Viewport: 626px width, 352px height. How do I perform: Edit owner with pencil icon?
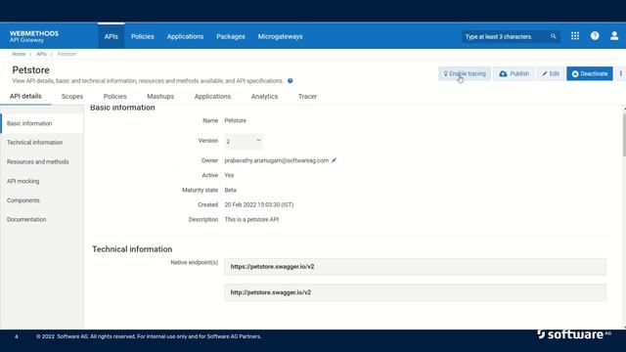[x=335, y=160]
